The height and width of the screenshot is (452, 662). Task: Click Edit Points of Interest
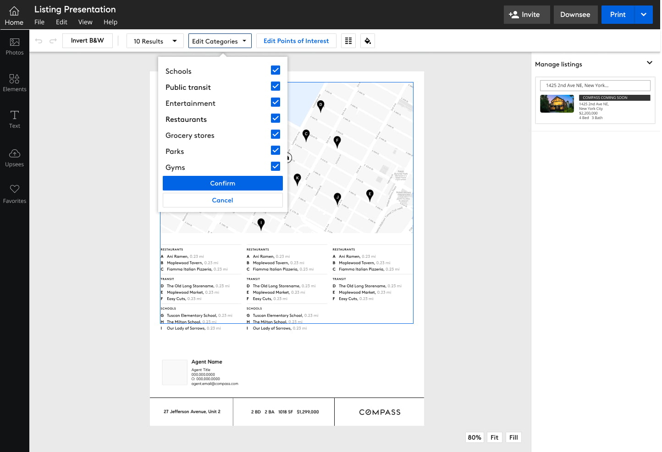click(296, 41)
